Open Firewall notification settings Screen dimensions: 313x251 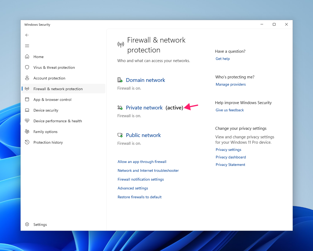(140, 180)
